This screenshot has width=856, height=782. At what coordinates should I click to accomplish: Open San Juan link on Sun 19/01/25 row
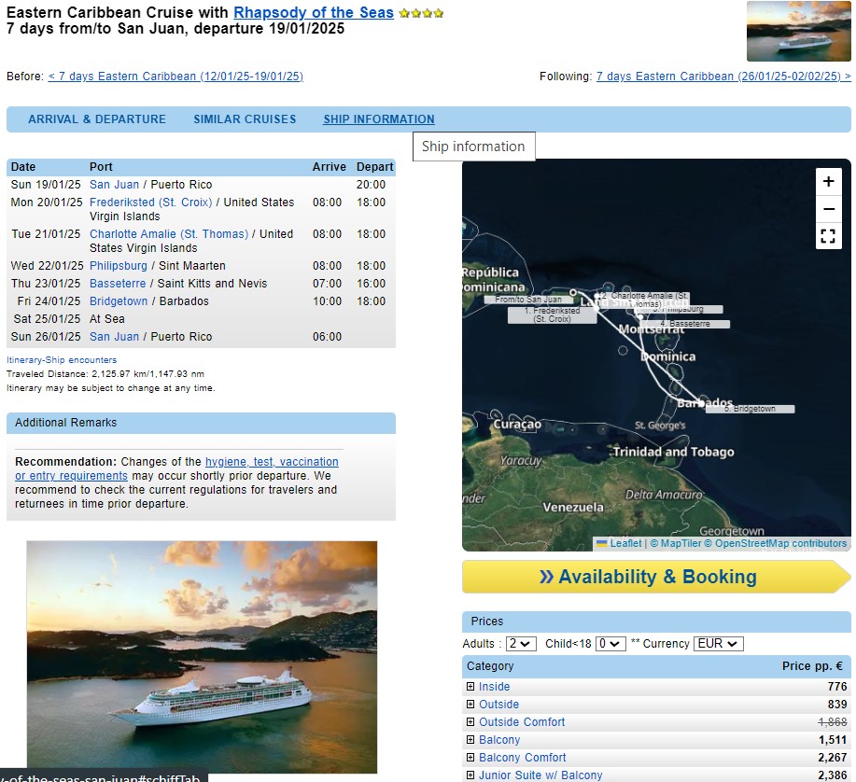click(x=114, y=185)
